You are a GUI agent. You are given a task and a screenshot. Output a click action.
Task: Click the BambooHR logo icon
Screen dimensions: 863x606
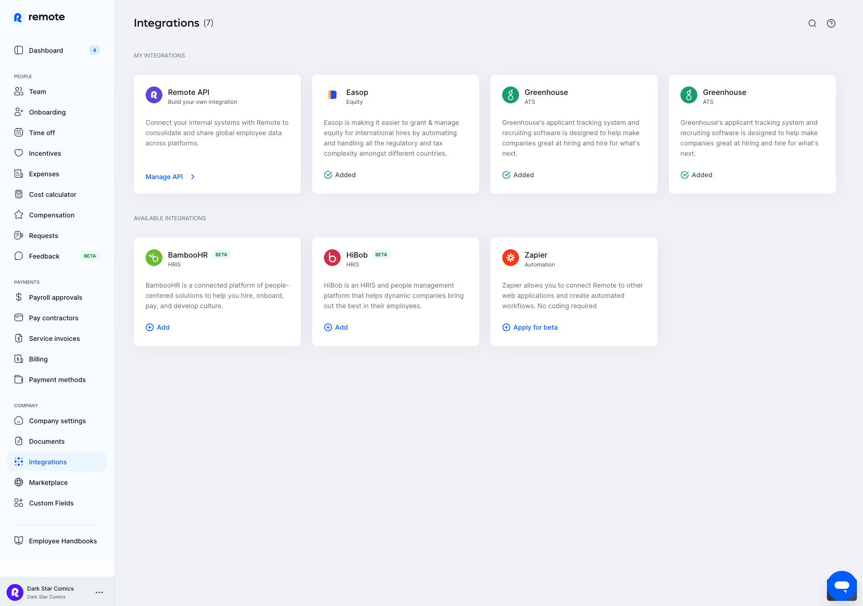(x=154, y=258)
